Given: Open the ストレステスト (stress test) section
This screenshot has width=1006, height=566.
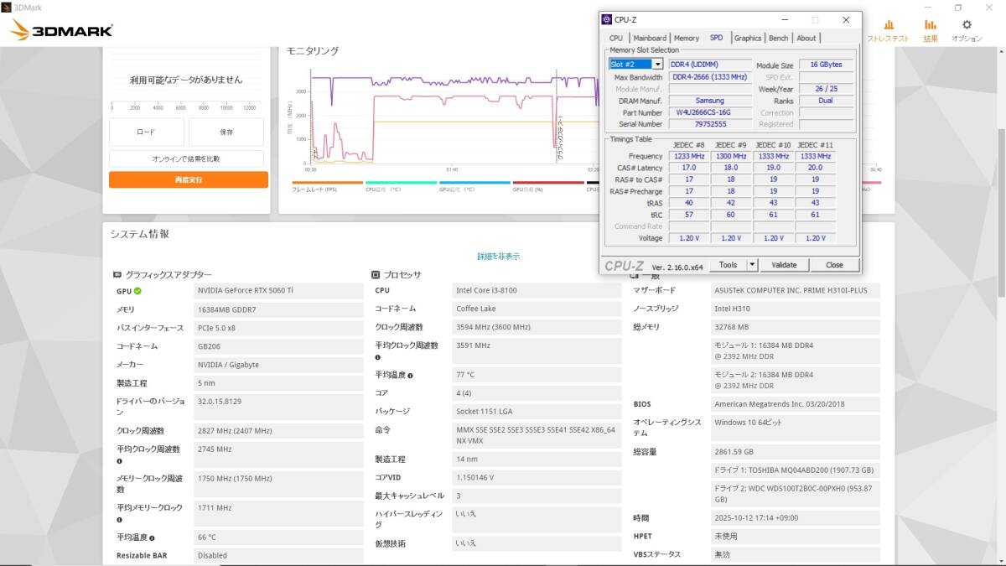Looking at the screenshot, I should 888,30.
